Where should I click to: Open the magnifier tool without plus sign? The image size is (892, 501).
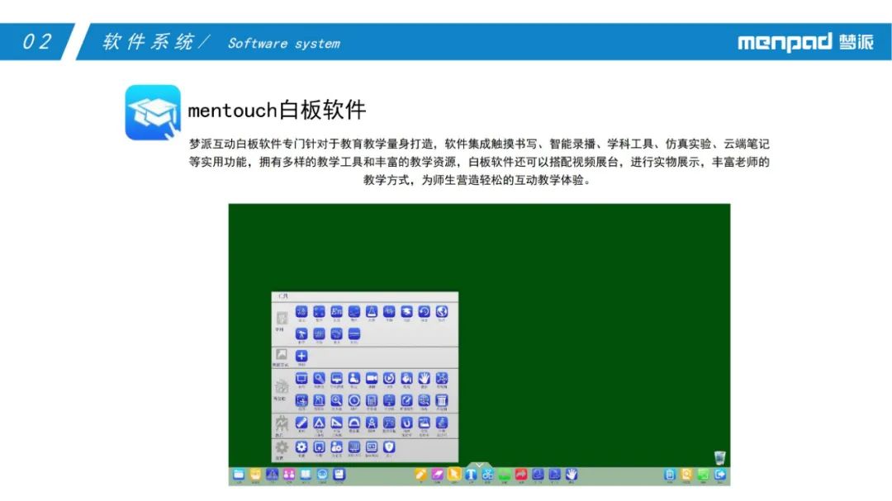pos(319,379)
